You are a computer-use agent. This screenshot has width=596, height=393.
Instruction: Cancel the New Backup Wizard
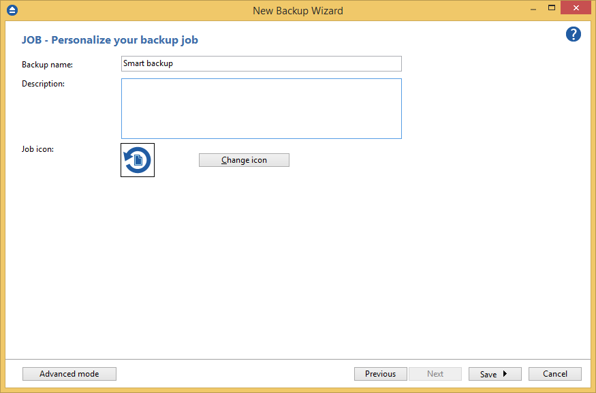pos(554,373)
